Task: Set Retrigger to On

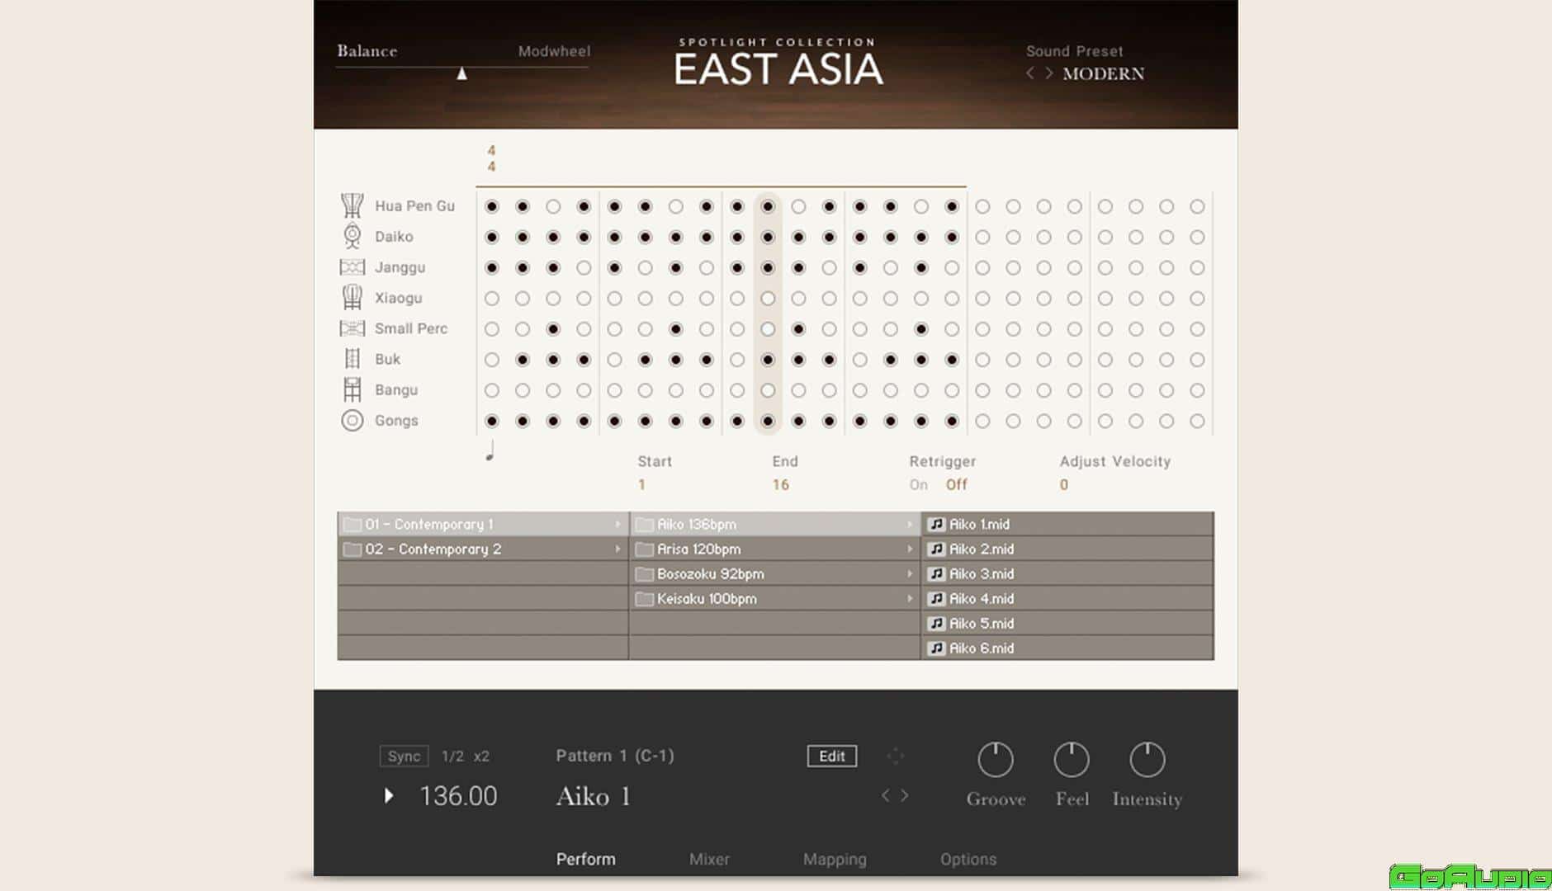Action: (918, 485)
